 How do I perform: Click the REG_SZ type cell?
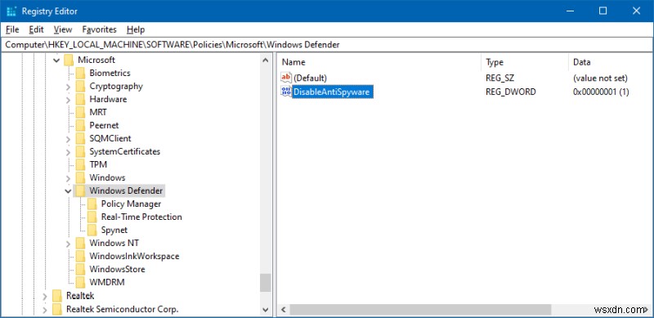coord(499,78)
